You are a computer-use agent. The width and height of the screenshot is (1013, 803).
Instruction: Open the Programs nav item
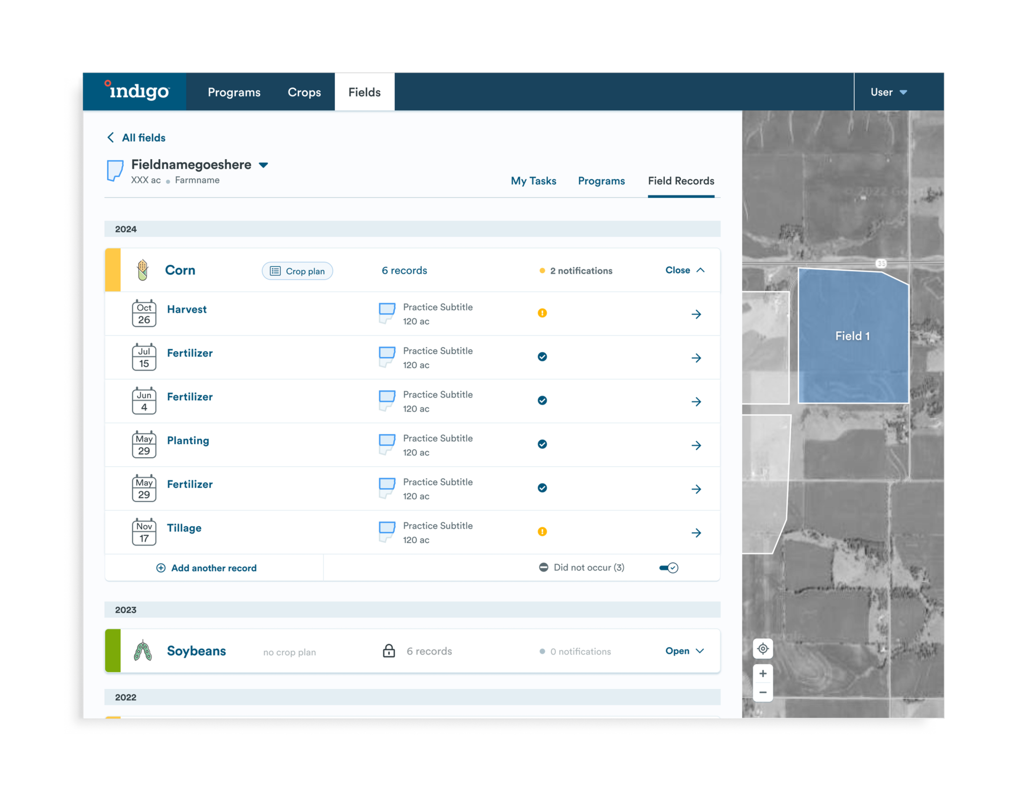234,92
